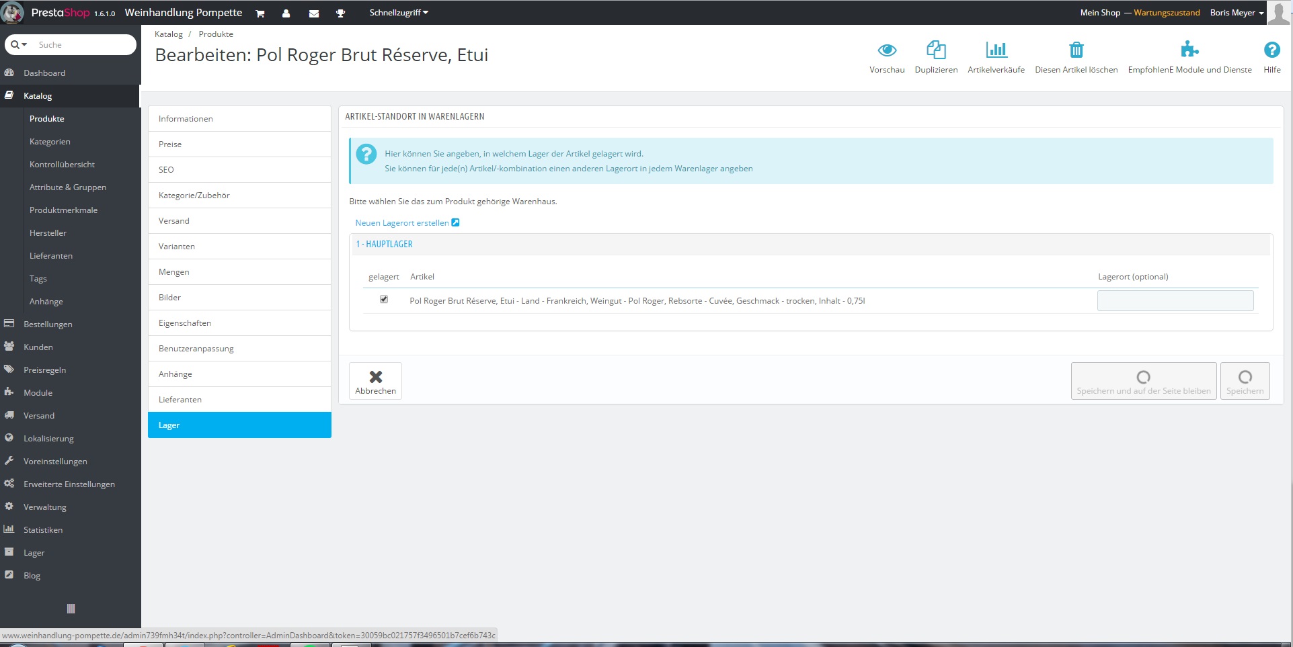Image resolution: width=1293 pixels, height=647 pixels.
Task: Click the Erweiterte Einstellungen gears icon
Action: click(9, 484)
